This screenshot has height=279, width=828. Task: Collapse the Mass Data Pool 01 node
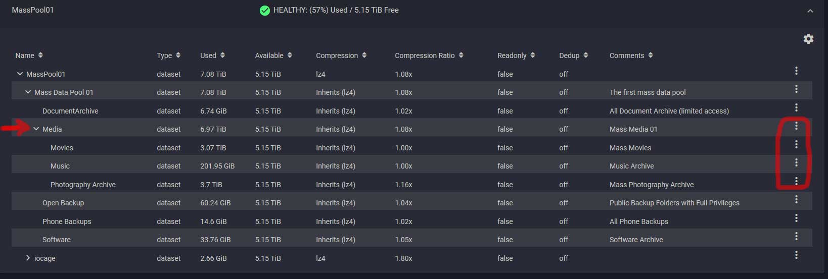pyautogui.click(x=28, y=92)
